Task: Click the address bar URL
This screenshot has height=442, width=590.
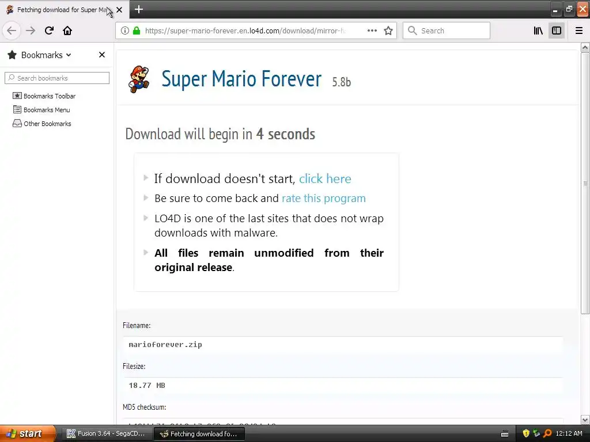Action: click(x=244, y=31)
